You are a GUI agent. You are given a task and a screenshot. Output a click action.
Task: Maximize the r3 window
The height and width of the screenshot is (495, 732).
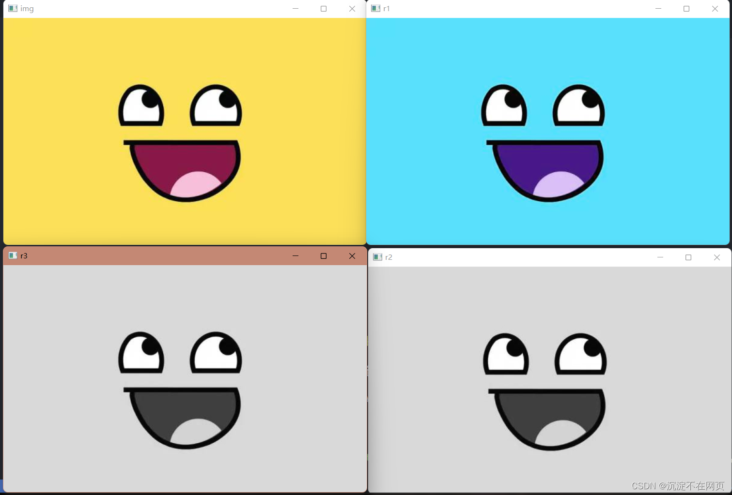click(324, 256)
